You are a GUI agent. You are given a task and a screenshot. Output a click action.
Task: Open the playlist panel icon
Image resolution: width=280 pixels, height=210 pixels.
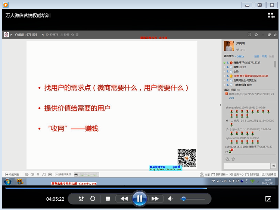coord(271,15)
